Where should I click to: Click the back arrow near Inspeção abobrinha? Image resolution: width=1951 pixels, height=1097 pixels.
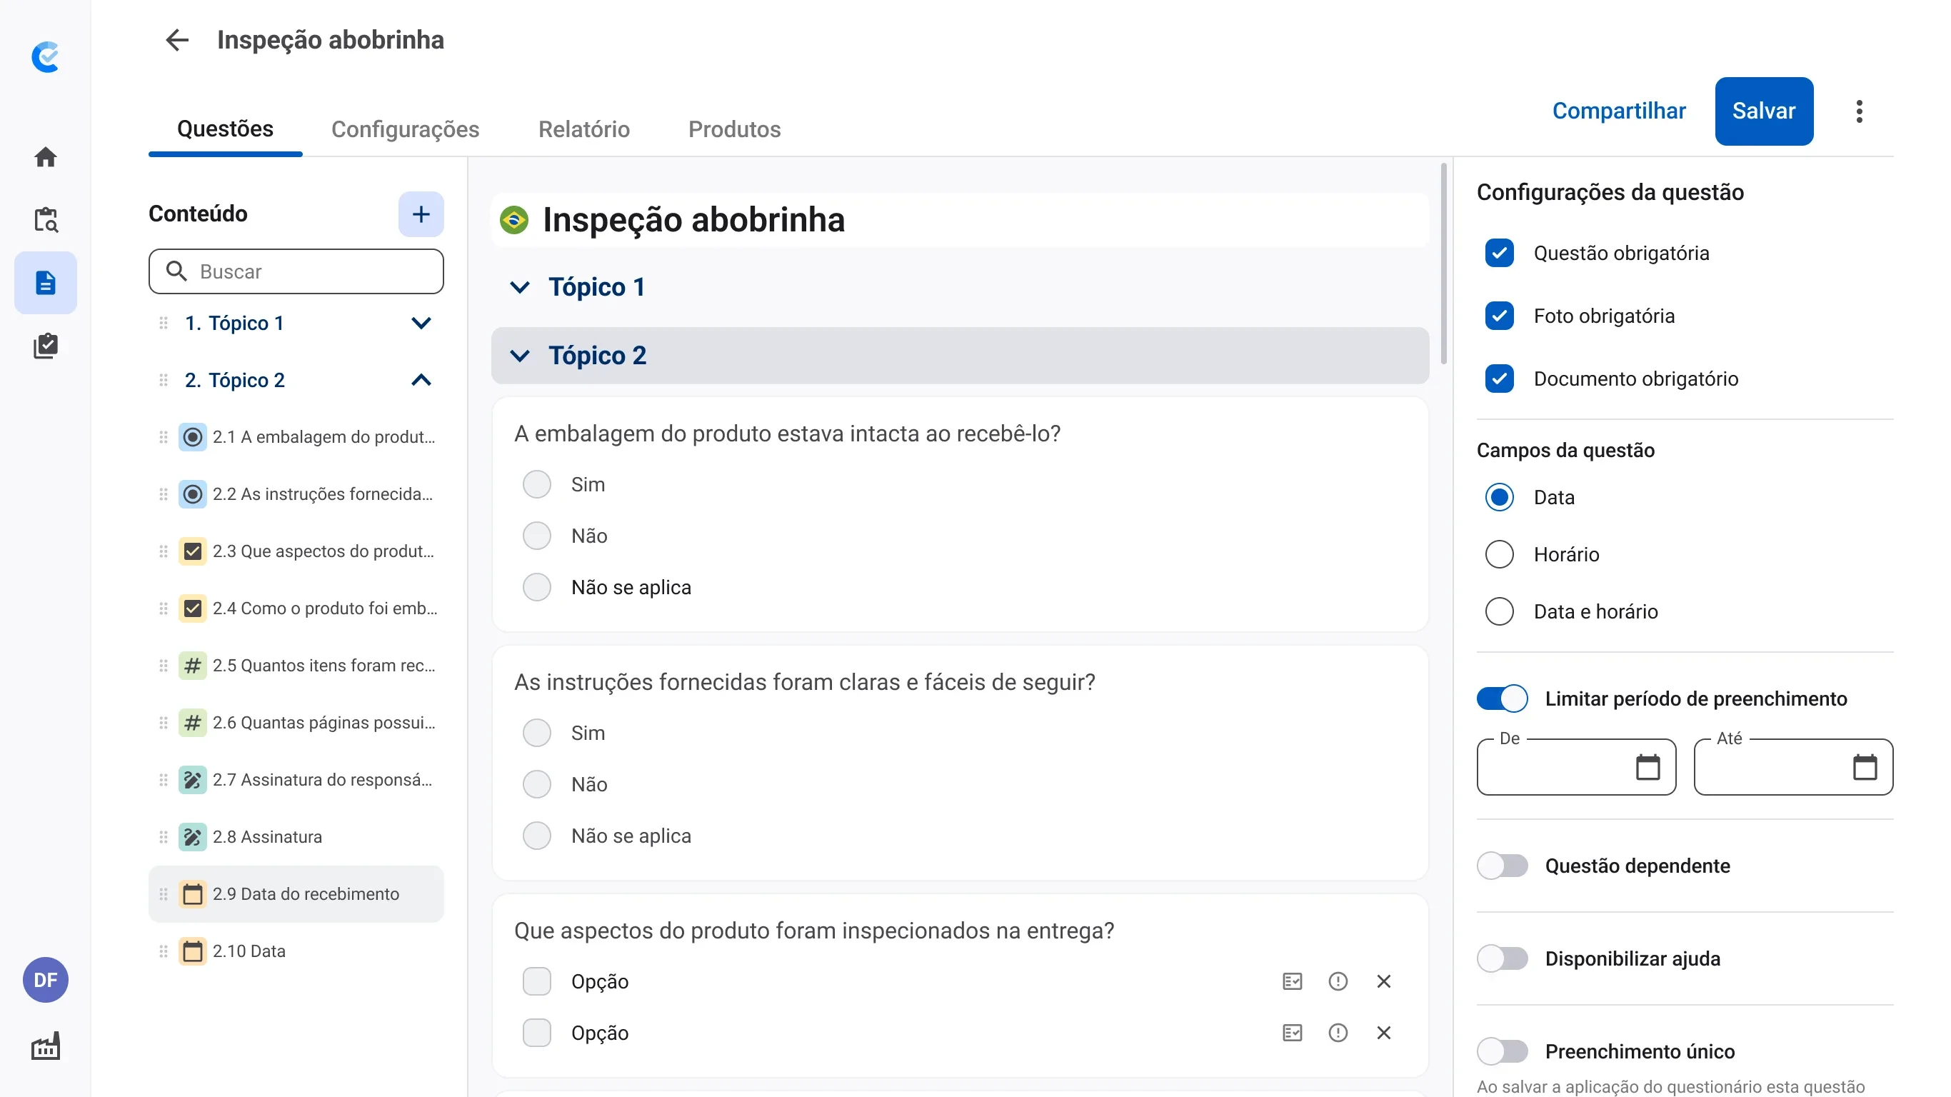click(x=176, y=40)
